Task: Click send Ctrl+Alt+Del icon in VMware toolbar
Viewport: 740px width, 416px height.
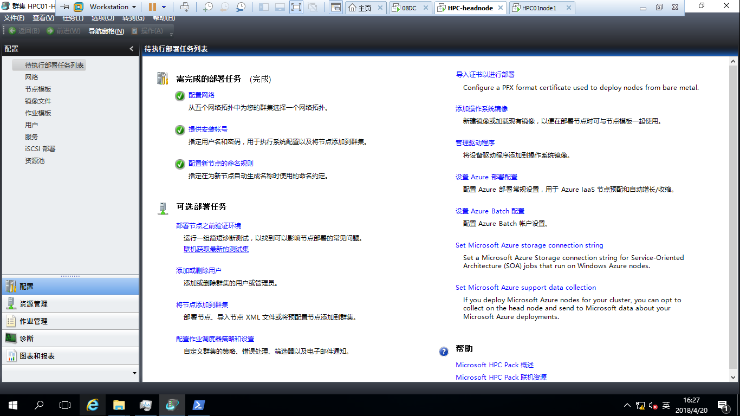Action: [x=185, y=7]
